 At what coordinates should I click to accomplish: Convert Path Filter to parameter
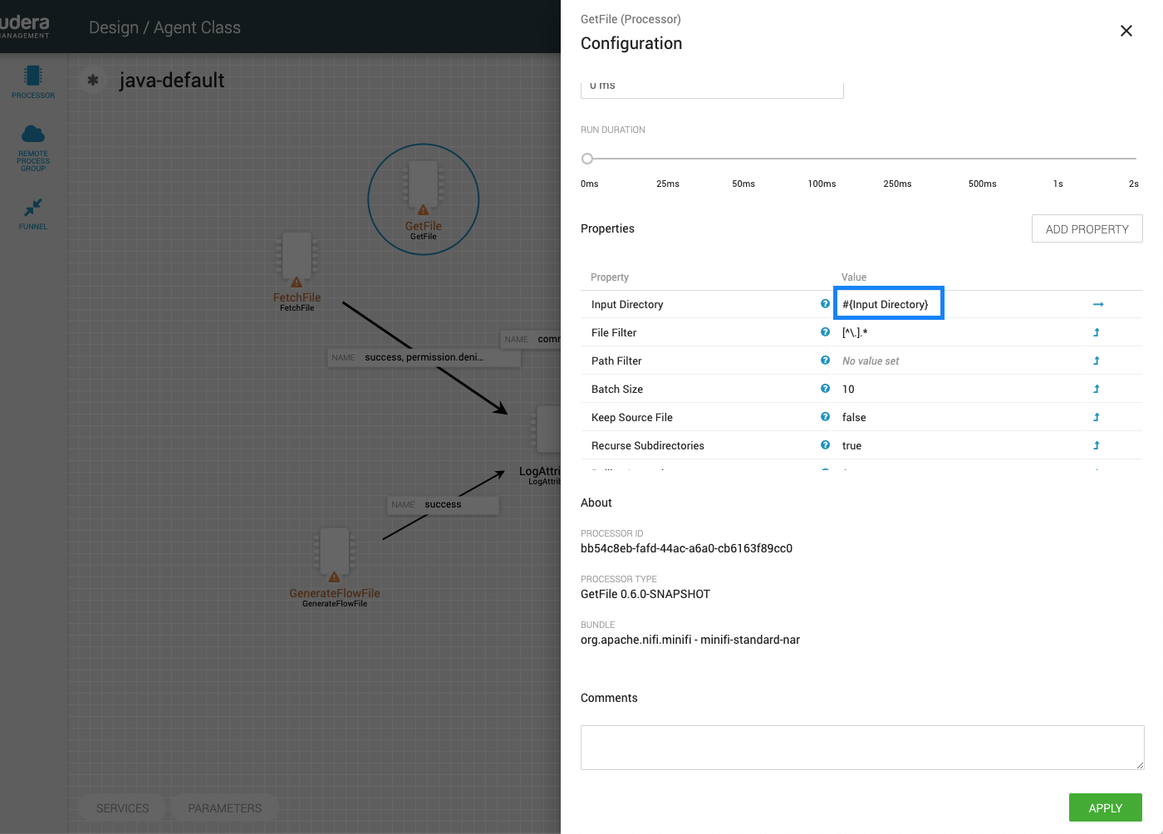pyautogui.click(x=1097, y=361)
